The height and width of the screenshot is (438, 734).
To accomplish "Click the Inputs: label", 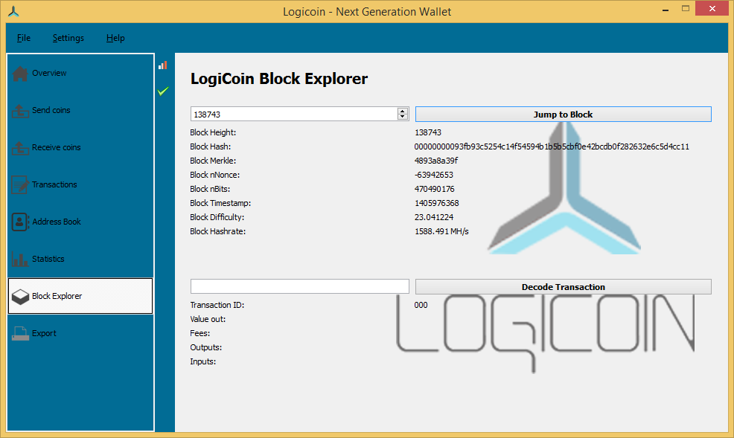I will tap(202, 362).
